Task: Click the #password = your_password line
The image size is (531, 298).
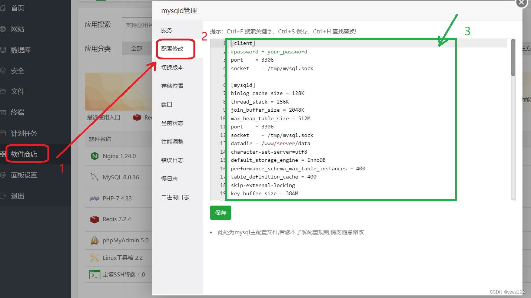Action: [x=269, y=52]
